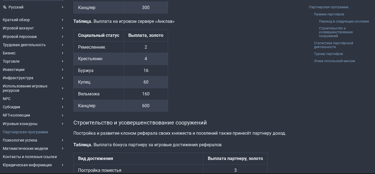The image size is (375, 174).
Task: Open the Инвестиции sidebar menu item
Action: (14, 70)
